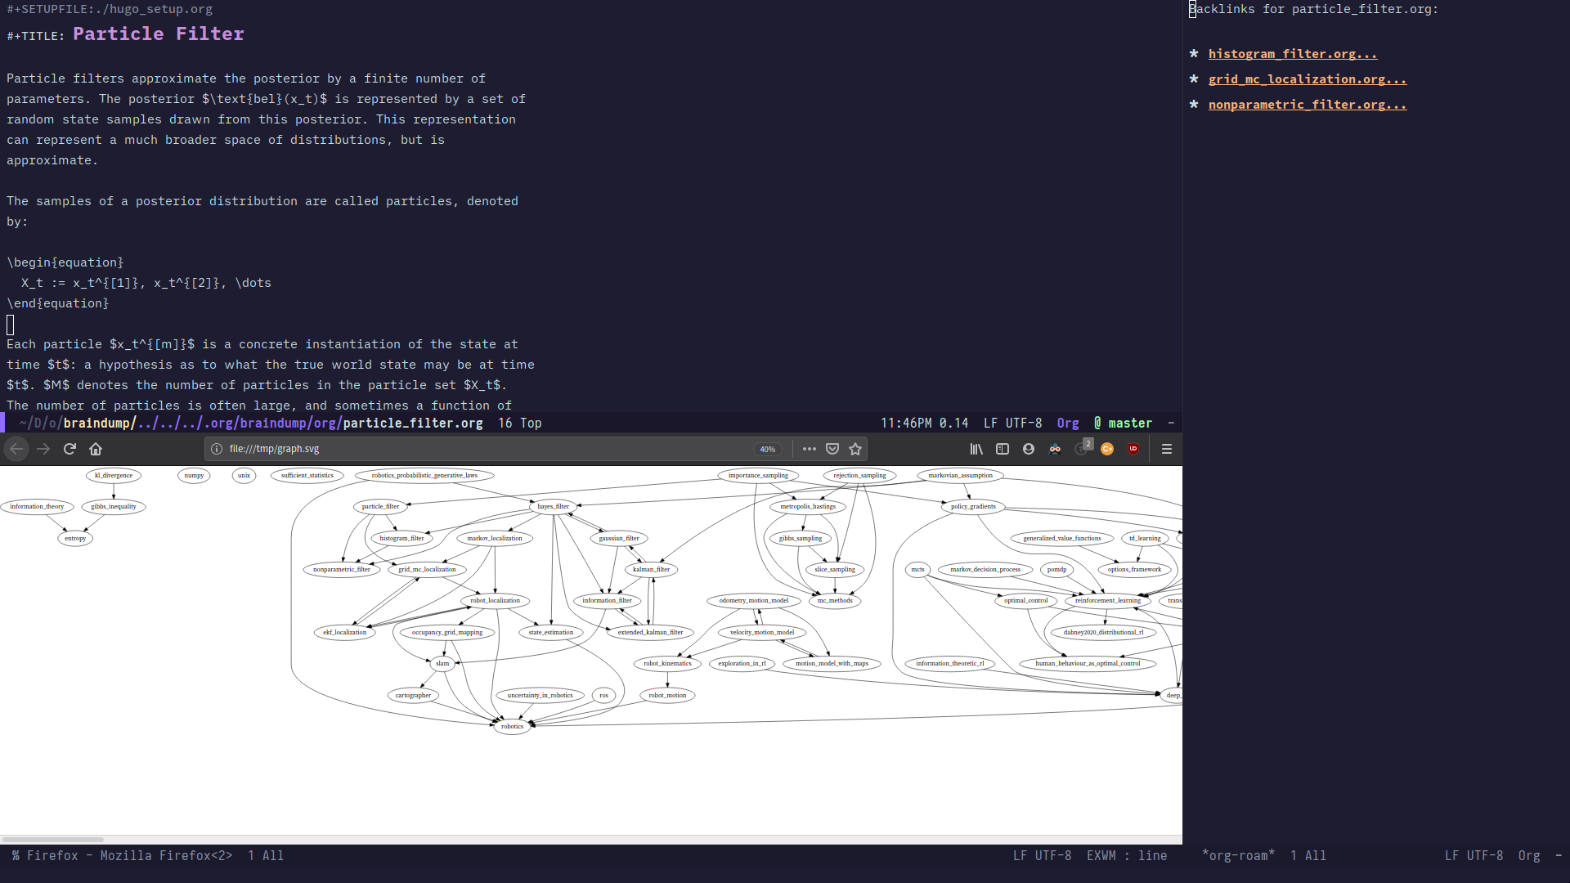1570x883 pixels.
Task: Click the robot_localization graph node
Action: 495,601
